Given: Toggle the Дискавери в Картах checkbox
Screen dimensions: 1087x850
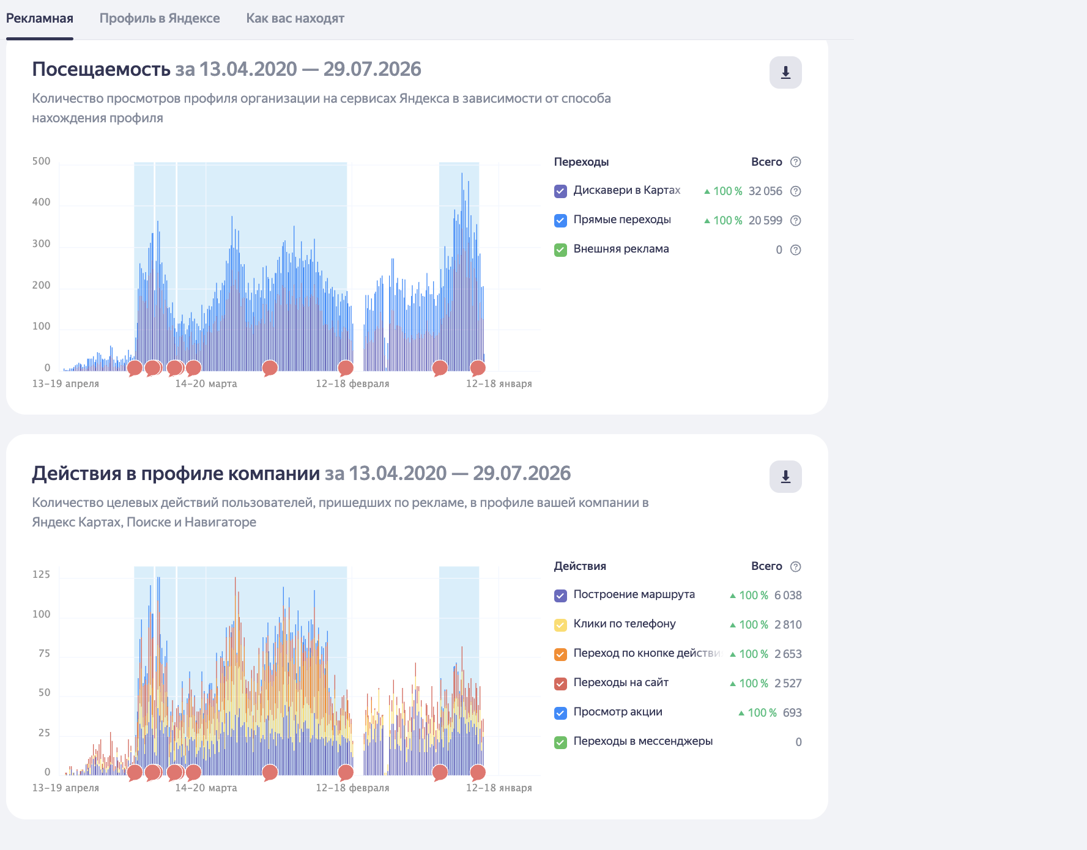Looking at the screenshot, I should point(560,191).
